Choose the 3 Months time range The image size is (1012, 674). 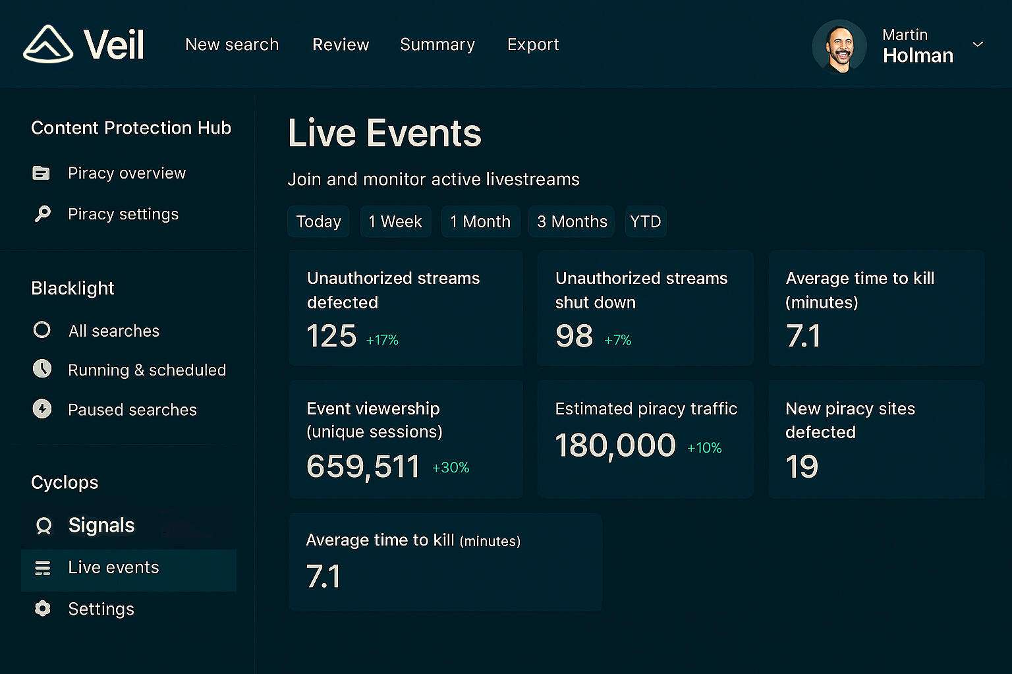pyautogui.click(x=572, y=221)
